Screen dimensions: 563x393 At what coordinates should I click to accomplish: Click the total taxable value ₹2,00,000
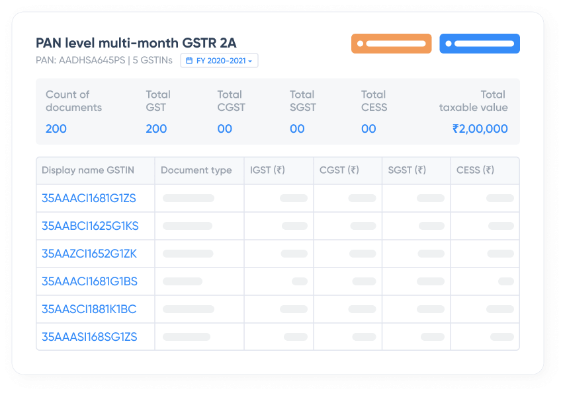480,129
